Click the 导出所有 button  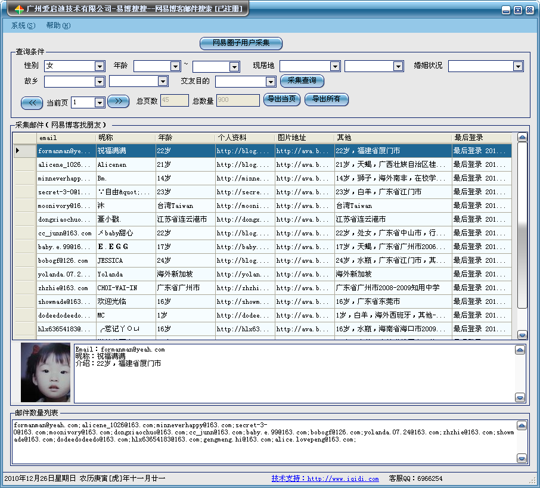pos(327,99)
